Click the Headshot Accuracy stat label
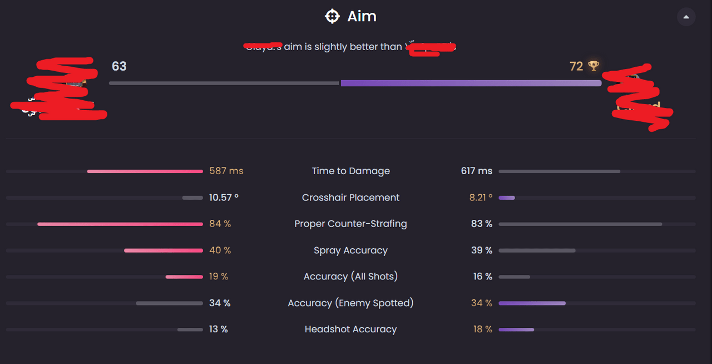Image resolution: width=712 pixels, height=364 pixels. click(350, 329)
